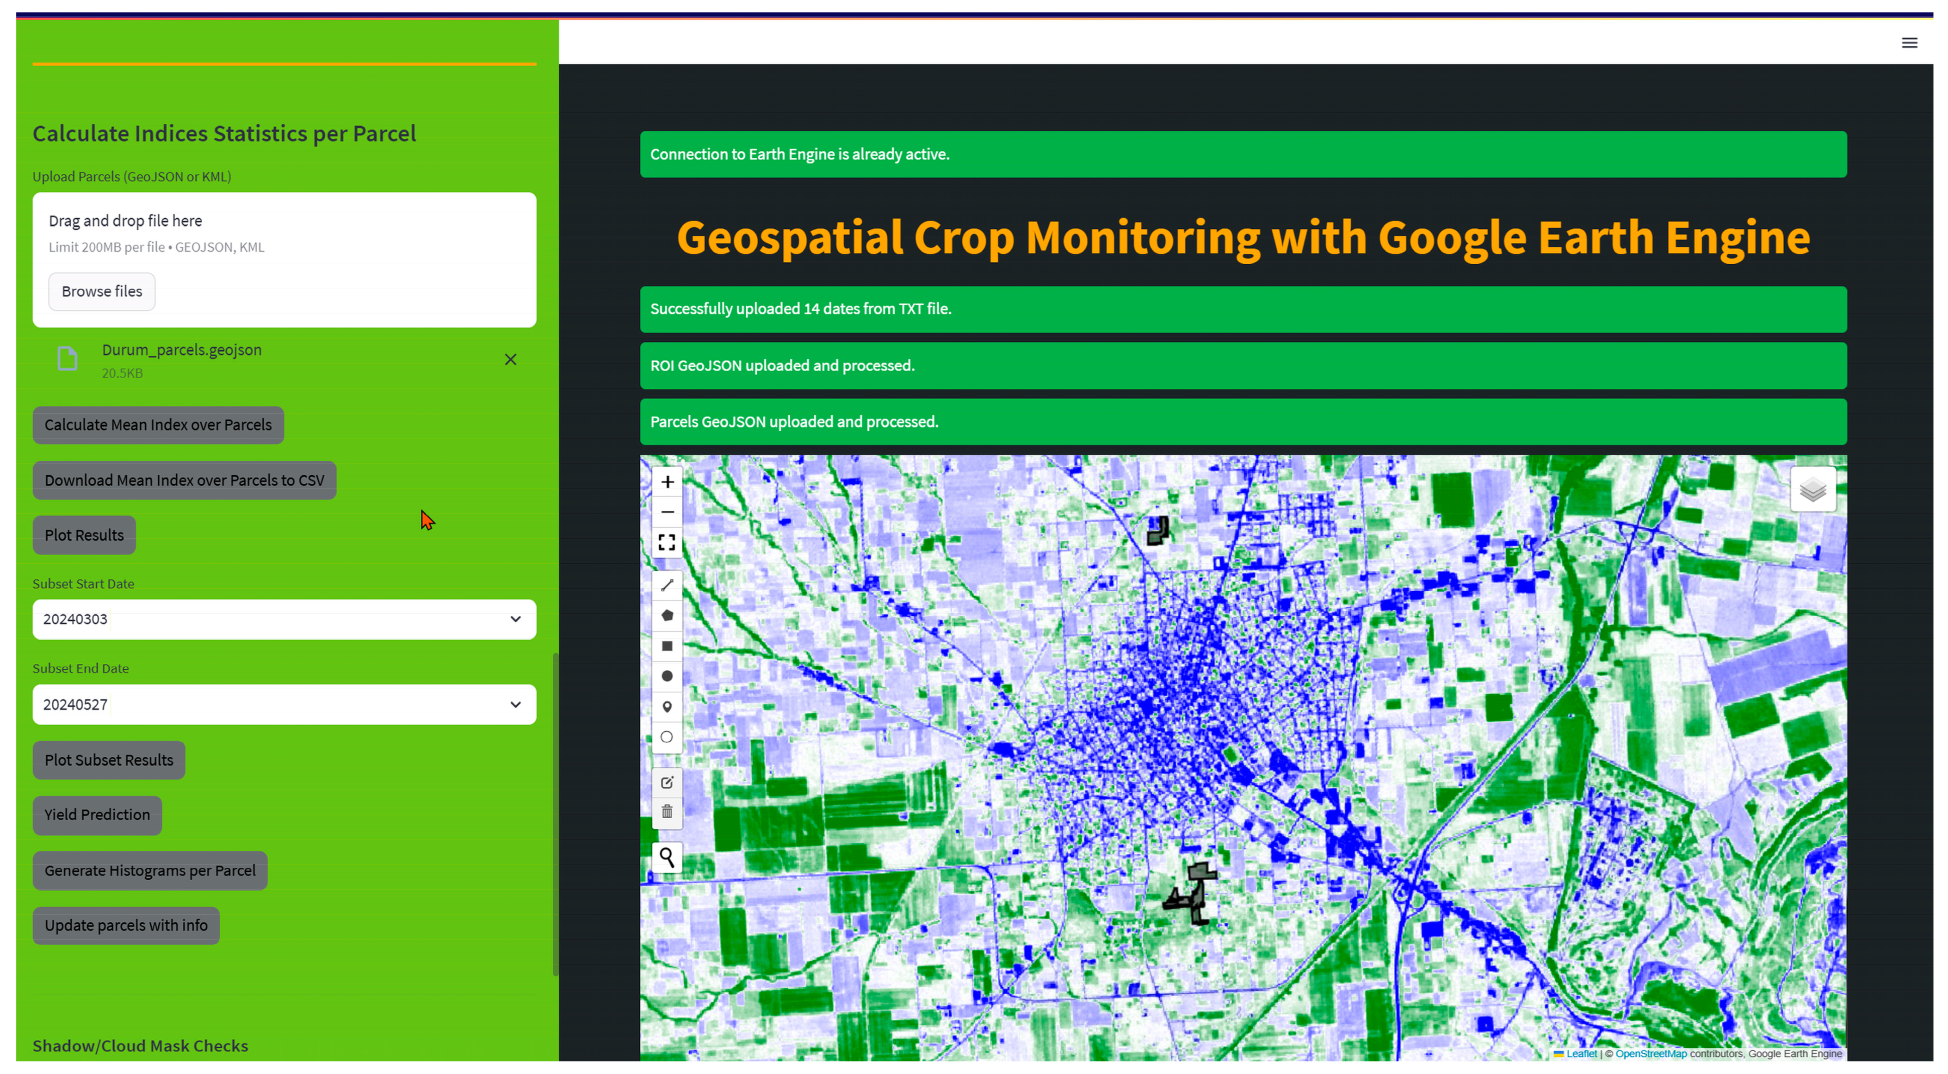1948x1074 pixels.
Task: Select the draw circle tool
Action: coord(667,676)
